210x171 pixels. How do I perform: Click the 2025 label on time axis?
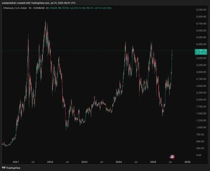153,162
